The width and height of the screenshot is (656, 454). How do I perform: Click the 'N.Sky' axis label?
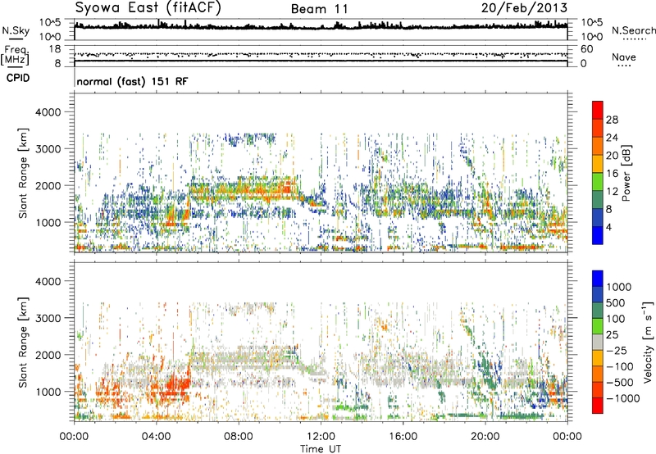coord(16,30)
